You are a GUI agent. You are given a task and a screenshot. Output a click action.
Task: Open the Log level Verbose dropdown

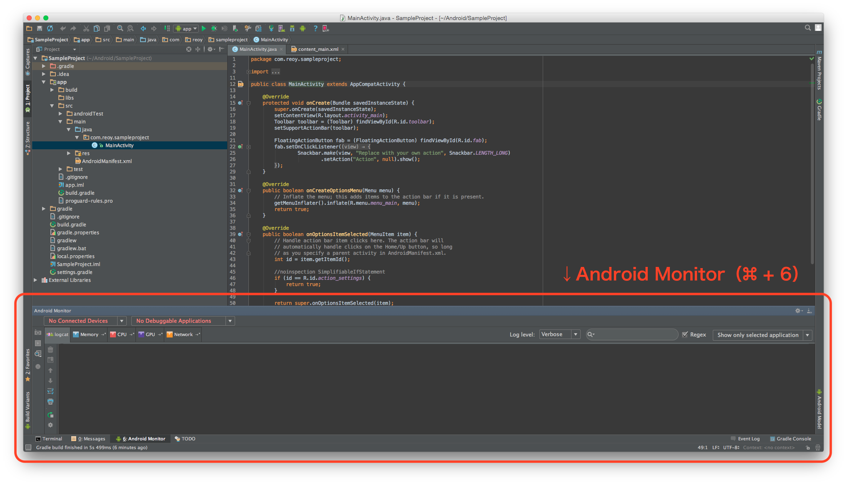tap(559, 334)
